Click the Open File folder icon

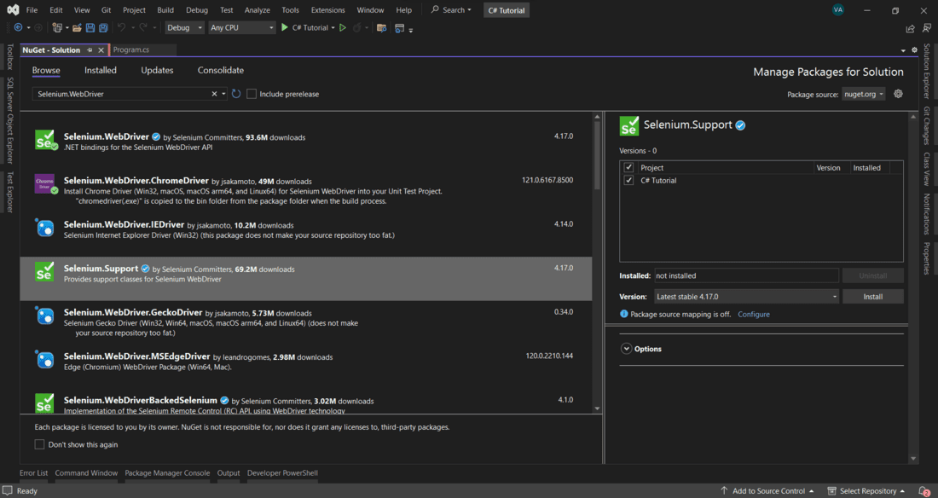point(77,27)
